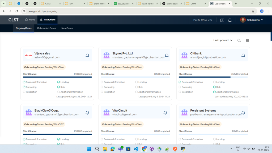Image resolution: width=272 pixels, height=153 pixels.
Task: Open the Persistent Systems case title
Action: coord(203,110)
